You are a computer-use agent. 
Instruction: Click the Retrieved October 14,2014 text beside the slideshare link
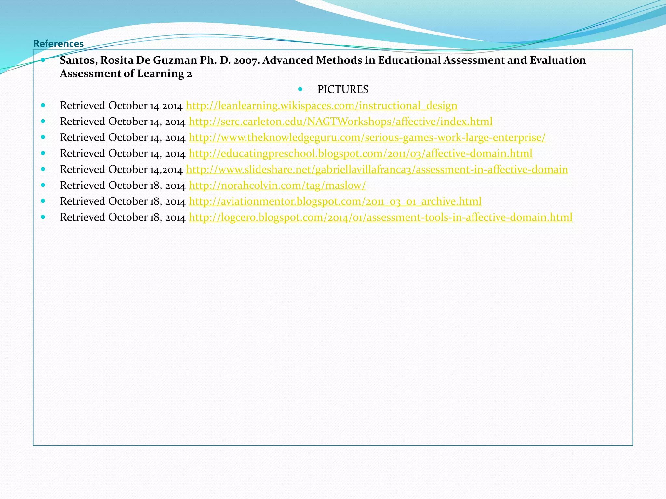point(121,169)
